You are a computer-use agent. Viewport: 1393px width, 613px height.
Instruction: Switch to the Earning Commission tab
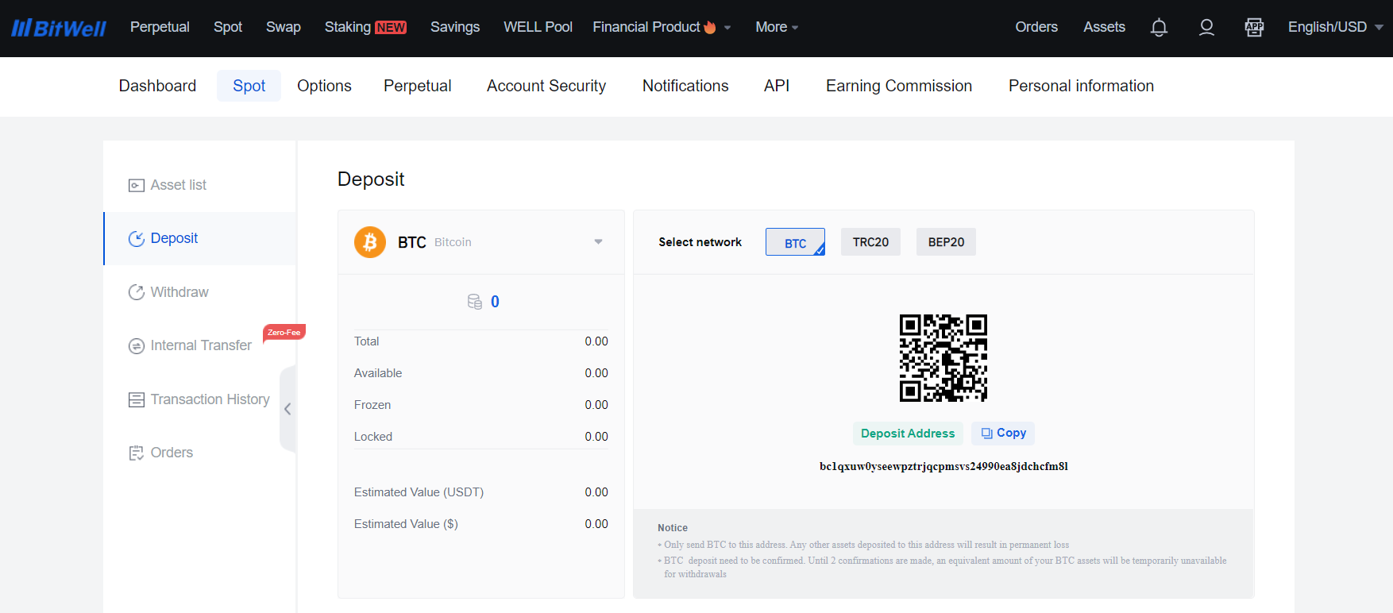(x=899, y=86)
